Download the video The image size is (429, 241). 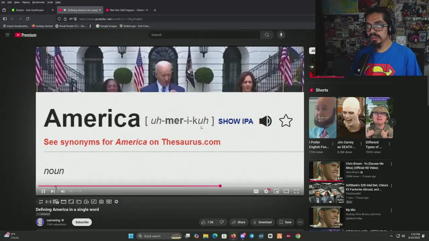pos(262,222)
